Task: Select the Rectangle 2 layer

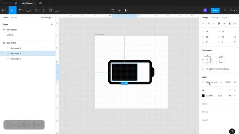Action: (16, 48)
